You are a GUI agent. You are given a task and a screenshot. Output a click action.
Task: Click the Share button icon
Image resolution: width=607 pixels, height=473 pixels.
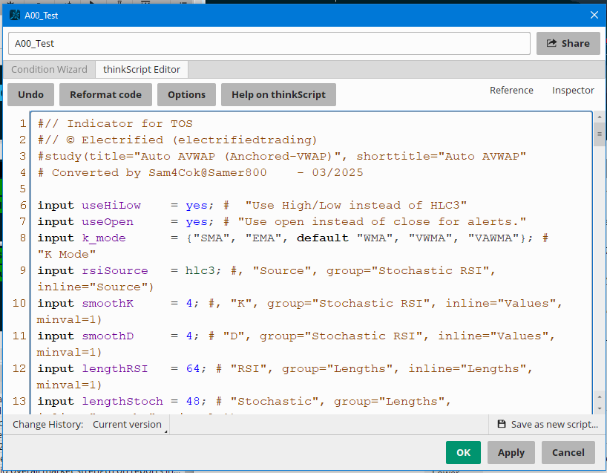coord(551,43)
